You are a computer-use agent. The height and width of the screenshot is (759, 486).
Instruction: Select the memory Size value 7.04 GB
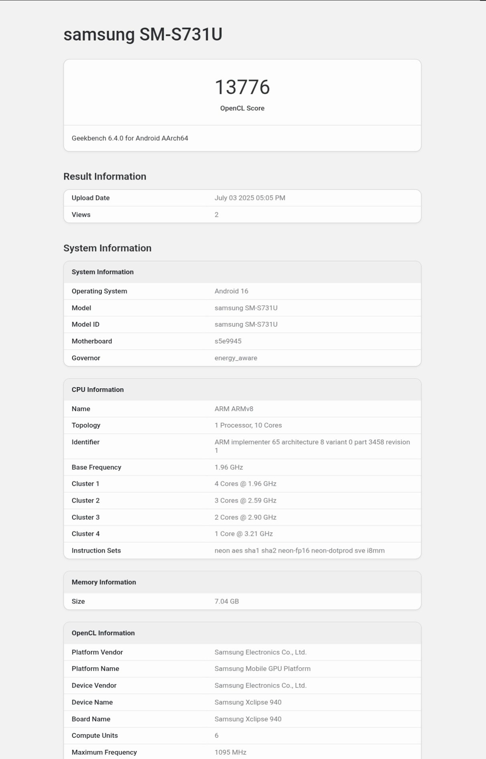pos(227,602)
